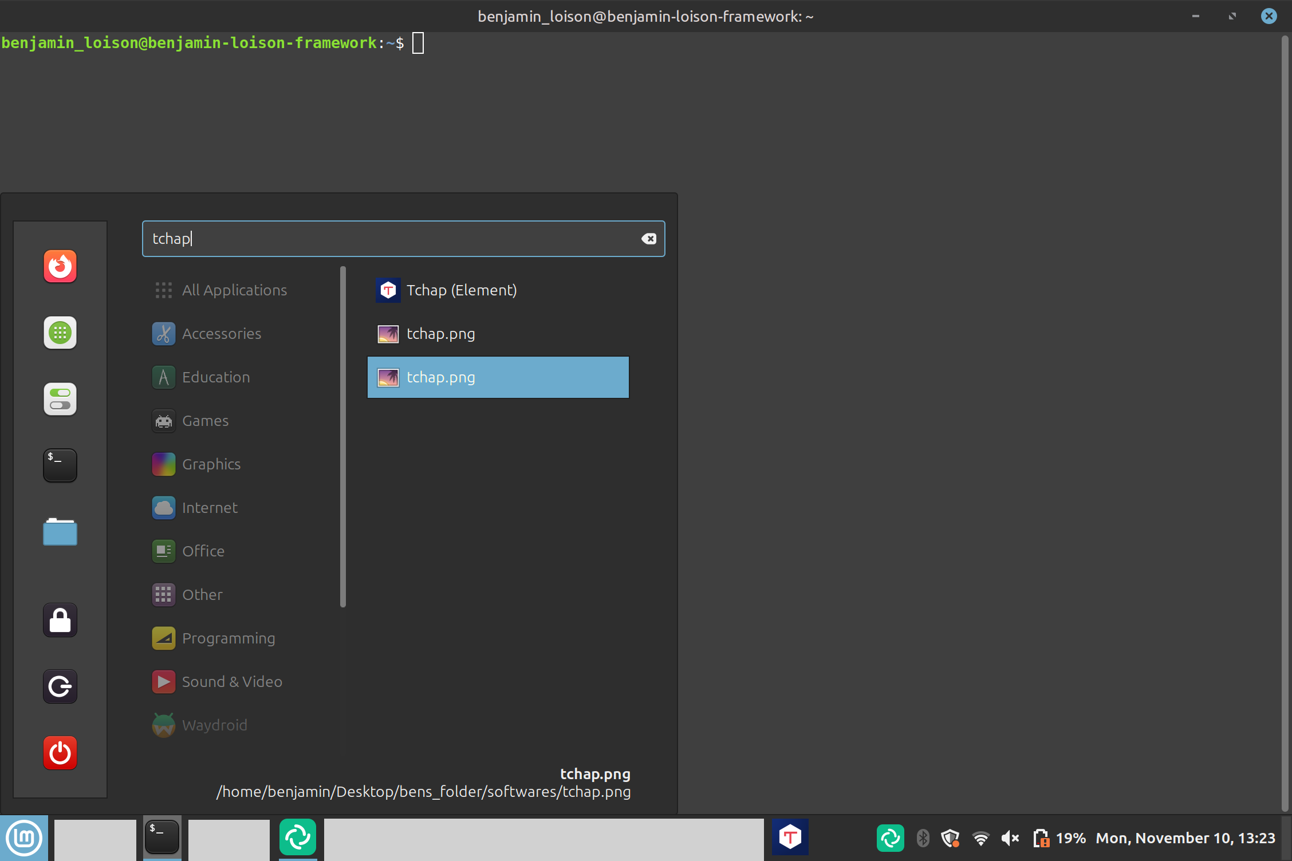Select the Accessories category
Viewport: 1292px width, 861px height.
pyautogui.click(x=221, y=334)
